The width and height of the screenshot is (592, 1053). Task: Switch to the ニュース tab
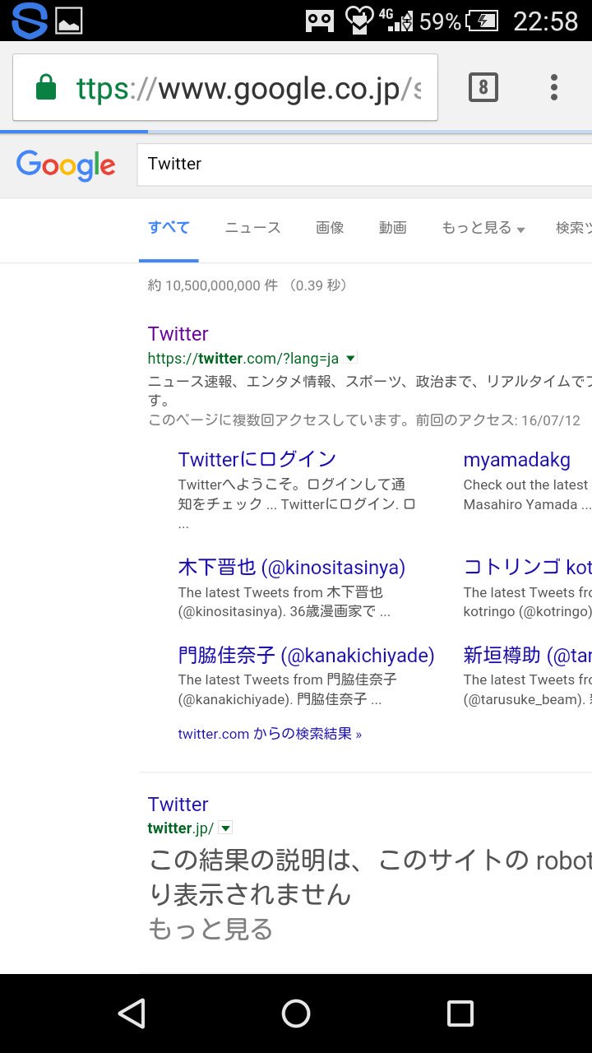tap(253, 228)
